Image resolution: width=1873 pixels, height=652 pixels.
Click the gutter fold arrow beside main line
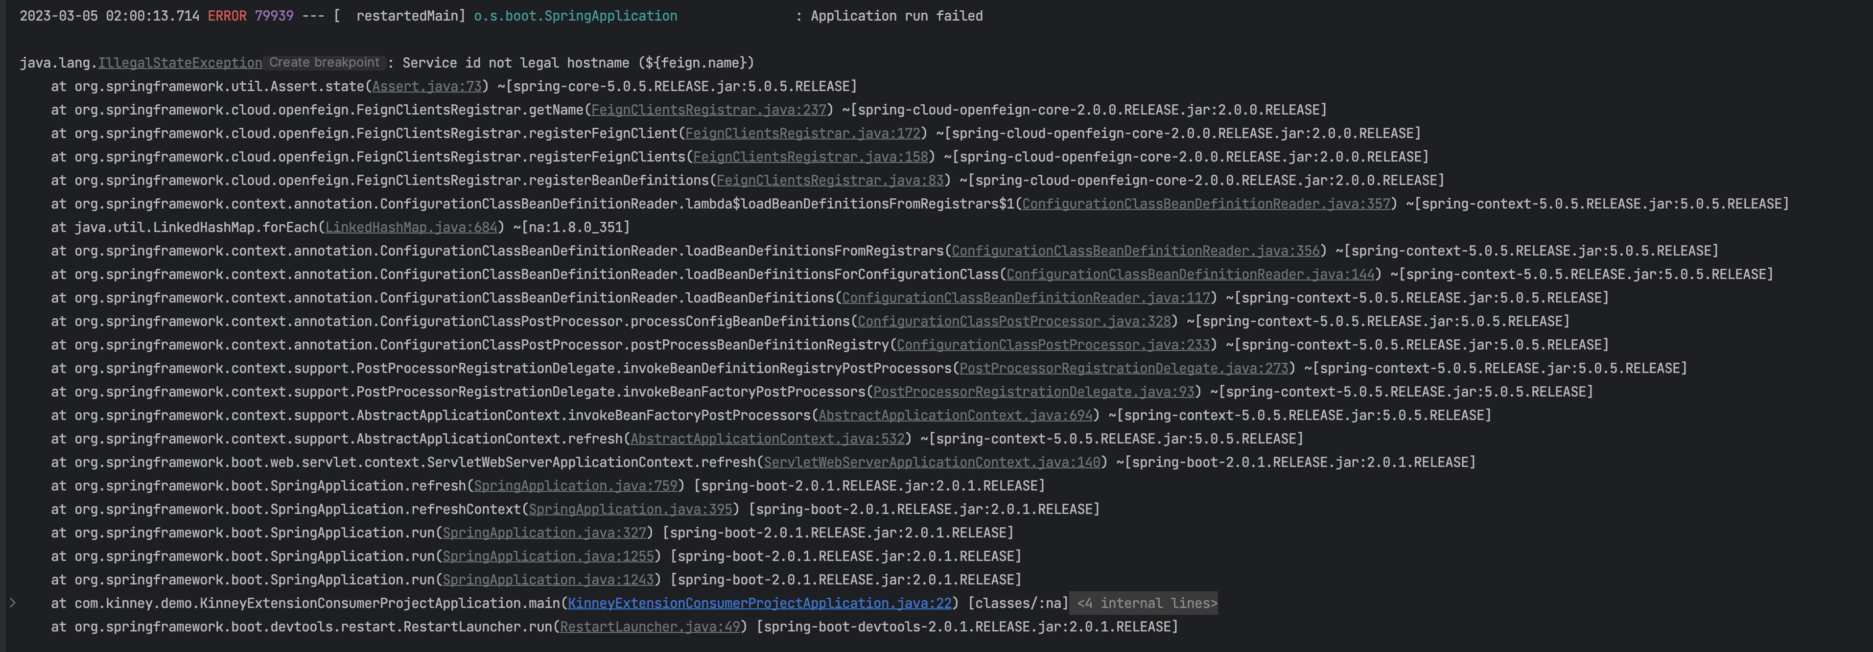12,603
